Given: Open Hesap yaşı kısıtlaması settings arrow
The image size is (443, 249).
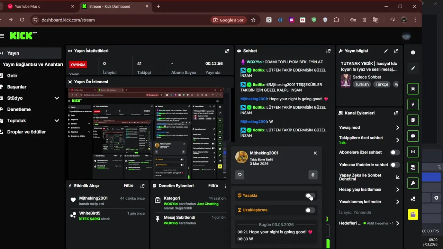Looking at the screenshot, I should [x=397, y=190].
